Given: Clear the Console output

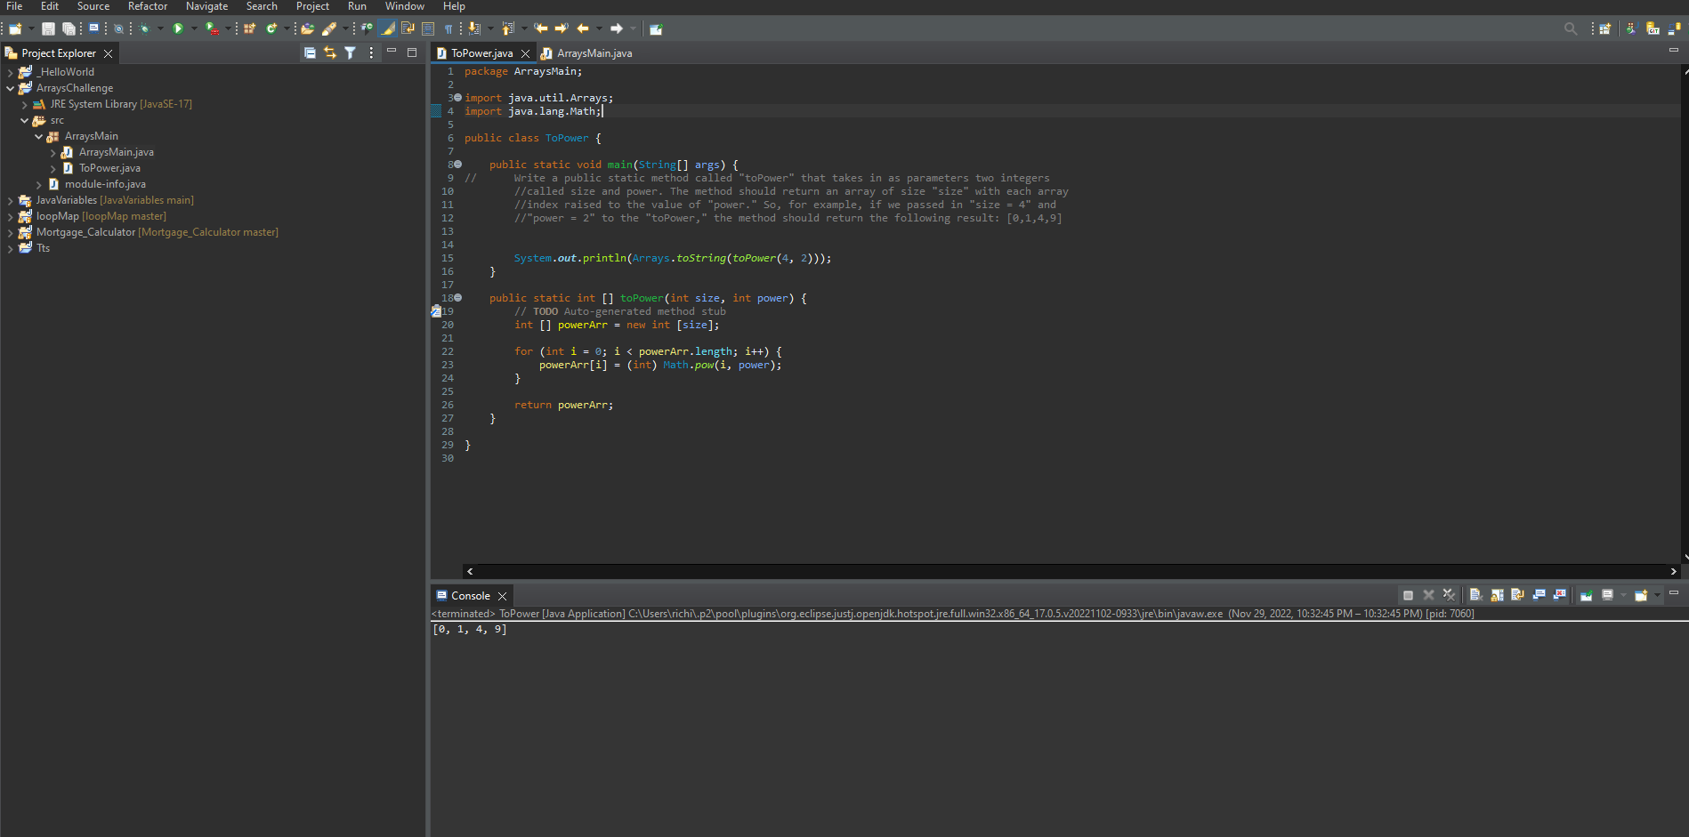Looking at the screenshot, I should coord(1475,594).
